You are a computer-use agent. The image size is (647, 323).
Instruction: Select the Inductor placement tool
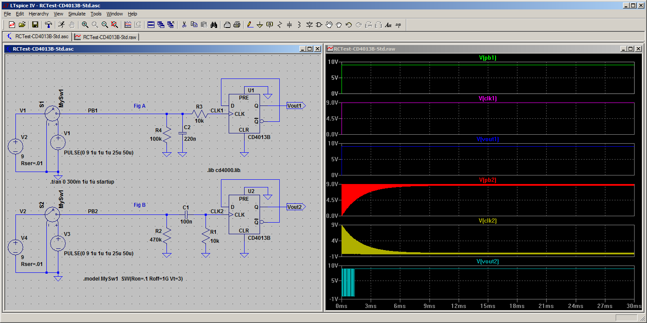click(299, 25)
